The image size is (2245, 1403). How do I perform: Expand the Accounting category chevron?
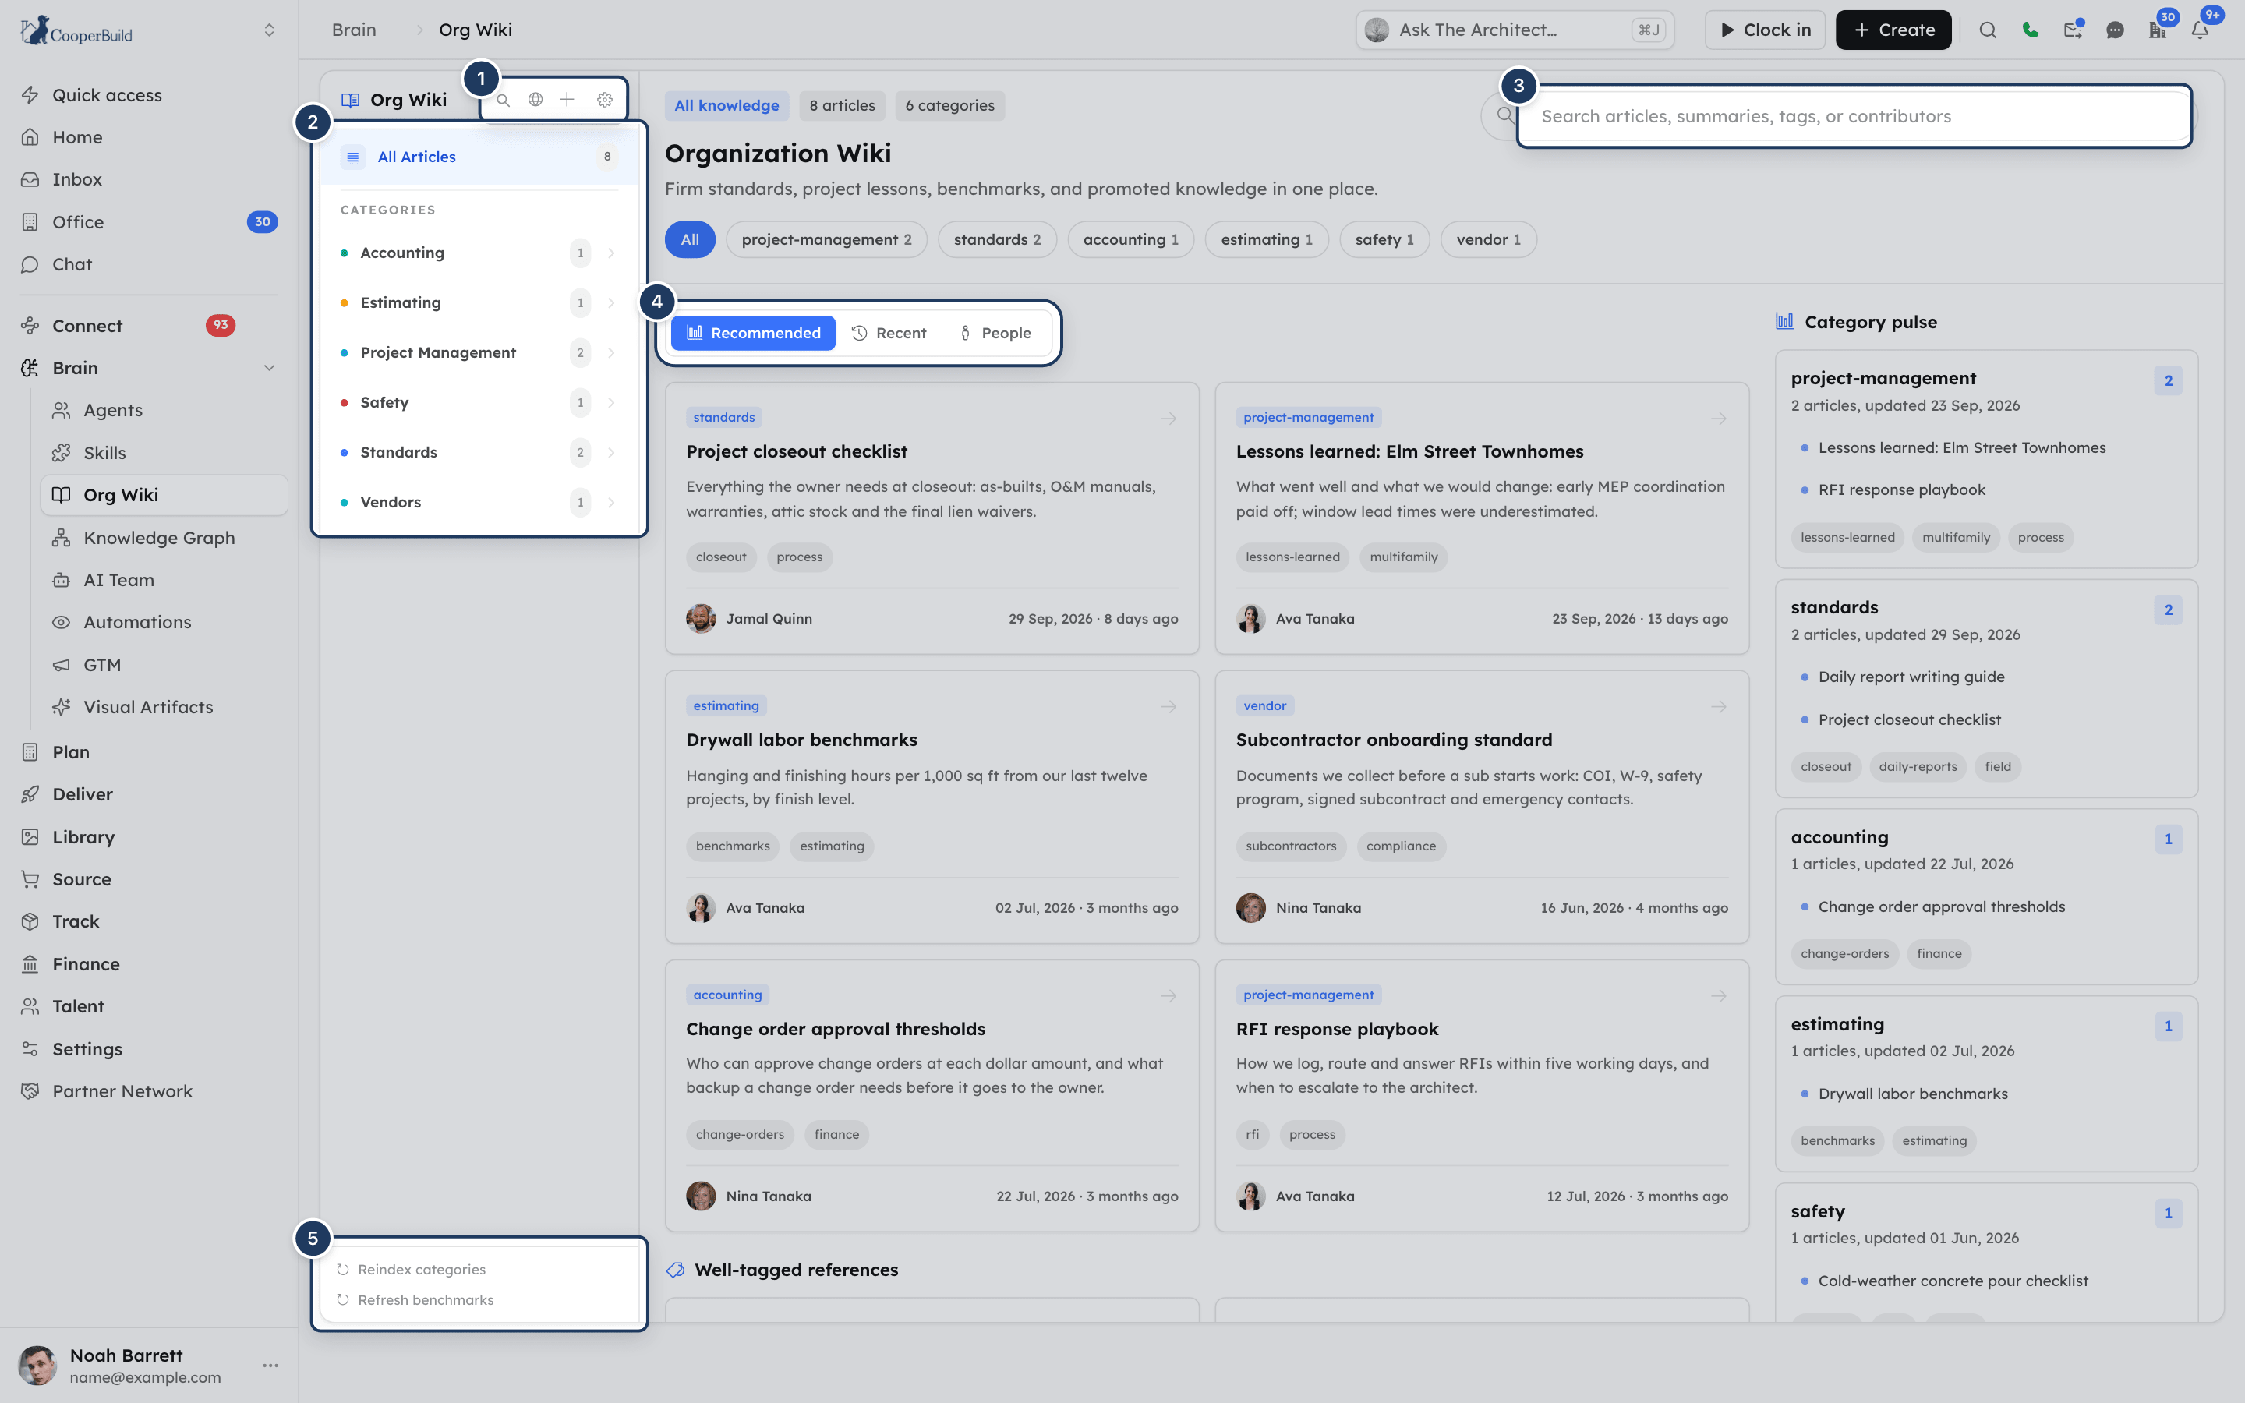click(611, 253)
